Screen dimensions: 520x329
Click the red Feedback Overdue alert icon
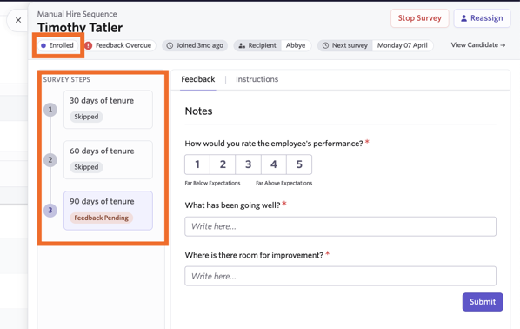(x=88, y=45)
